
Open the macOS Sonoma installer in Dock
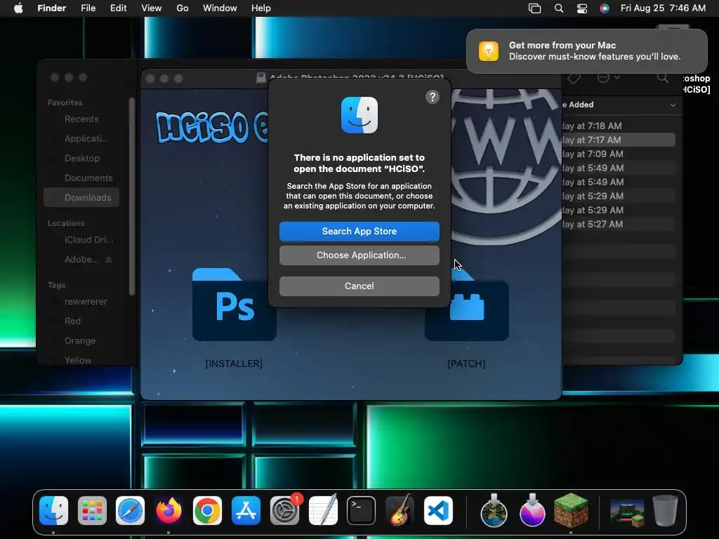pos(494,511)
